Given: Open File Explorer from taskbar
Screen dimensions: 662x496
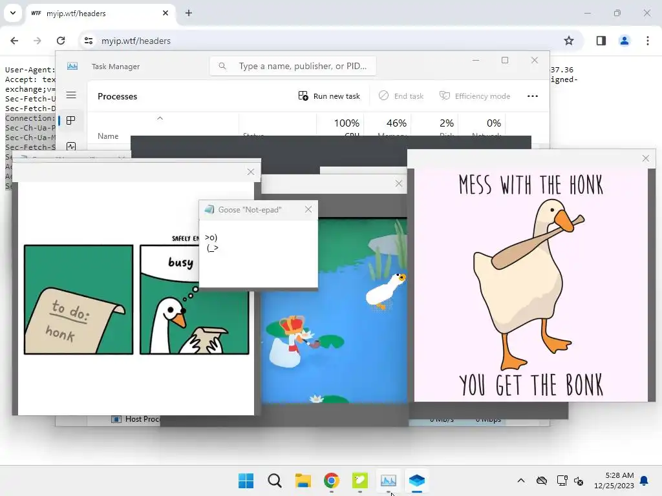Looking at the screenshot, I should click(303, 480).
